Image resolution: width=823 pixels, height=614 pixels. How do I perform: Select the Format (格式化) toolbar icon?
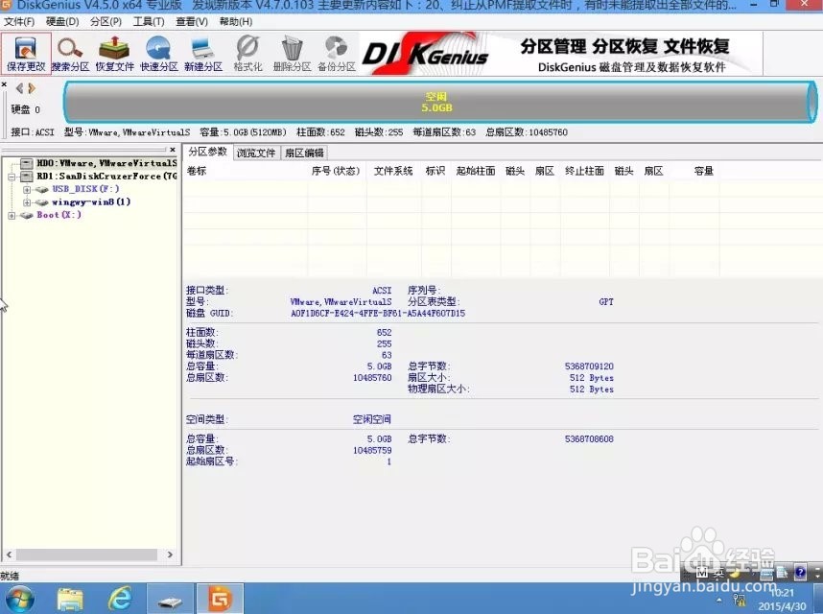tap(247, 54)
